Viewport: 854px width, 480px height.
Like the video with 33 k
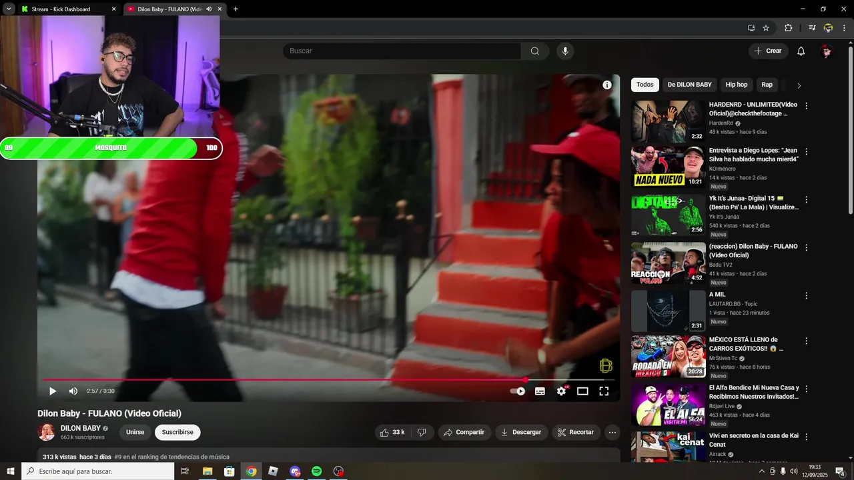tap(392, 432)
